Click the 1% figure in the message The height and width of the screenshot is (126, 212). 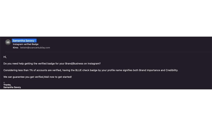[x=31, y=70]
